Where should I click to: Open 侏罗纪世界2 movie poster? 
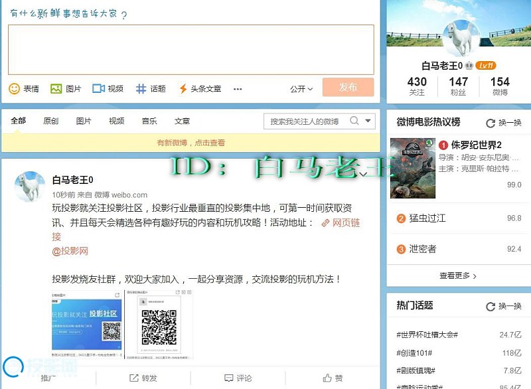[x=413, y=168]
